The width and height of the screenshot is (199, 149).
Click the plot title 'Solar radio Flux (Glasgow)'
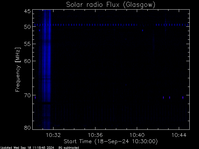[x=111, y=5]
